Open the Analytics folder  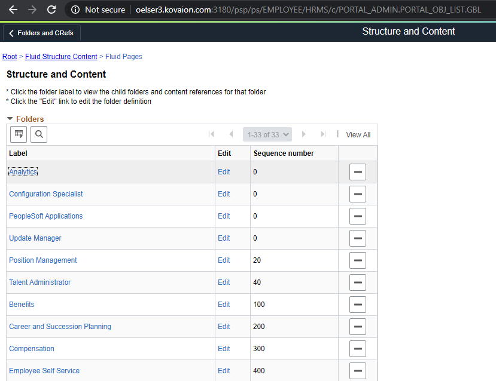click(x=23, y=172)
